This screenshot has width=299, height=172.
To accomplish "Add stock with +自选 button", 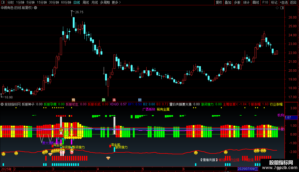I will [284, 2].
